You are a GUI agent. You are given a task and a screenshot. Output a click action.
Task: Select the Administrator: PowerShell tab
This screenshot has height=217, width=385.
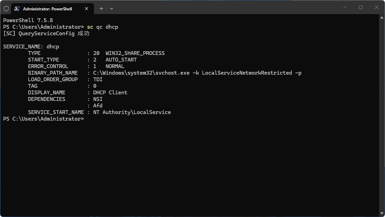(52, 9)
